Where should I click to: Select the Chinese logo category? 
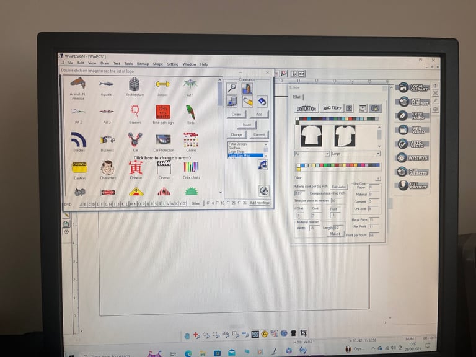point(136,170)
